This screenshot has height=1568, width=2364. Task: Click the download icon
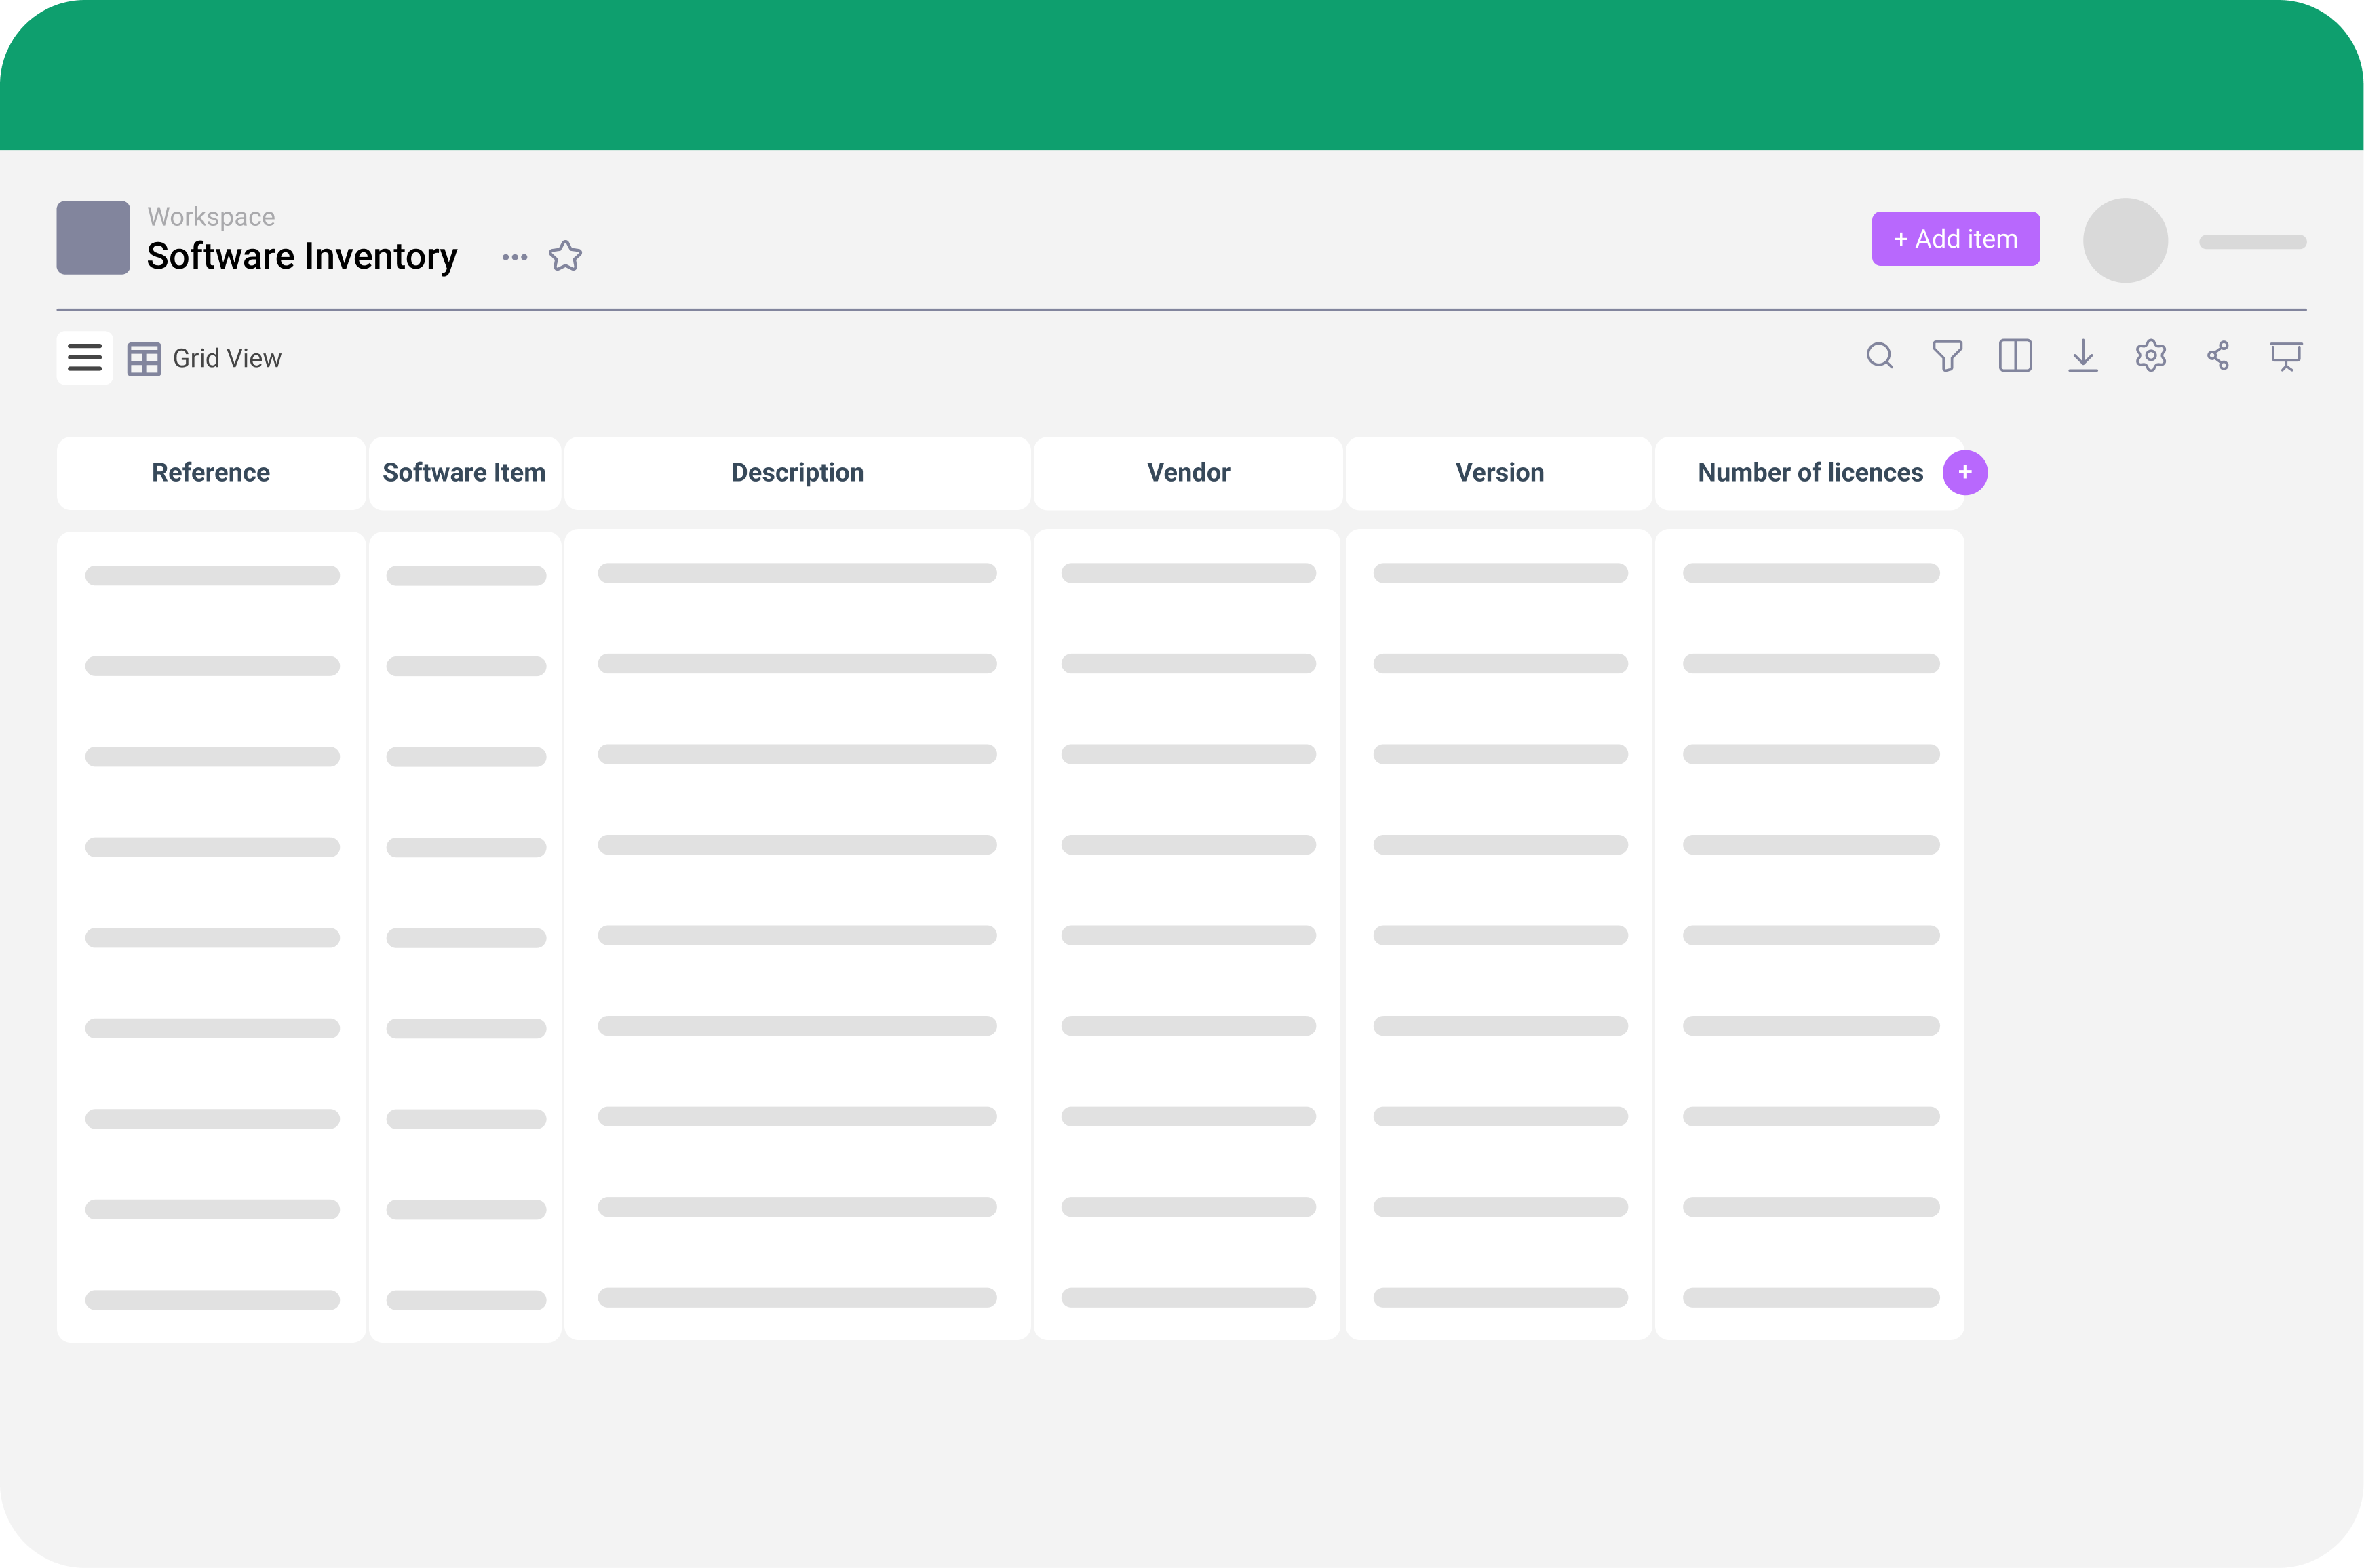2082,356
